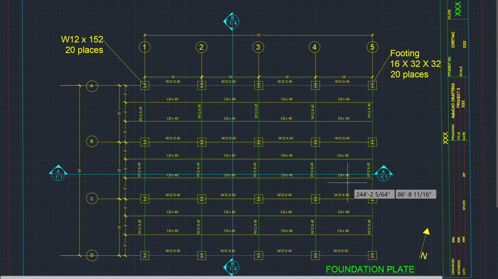Select the right section marker A
This screenshot has width=498, height=279.
pos(383,174)
